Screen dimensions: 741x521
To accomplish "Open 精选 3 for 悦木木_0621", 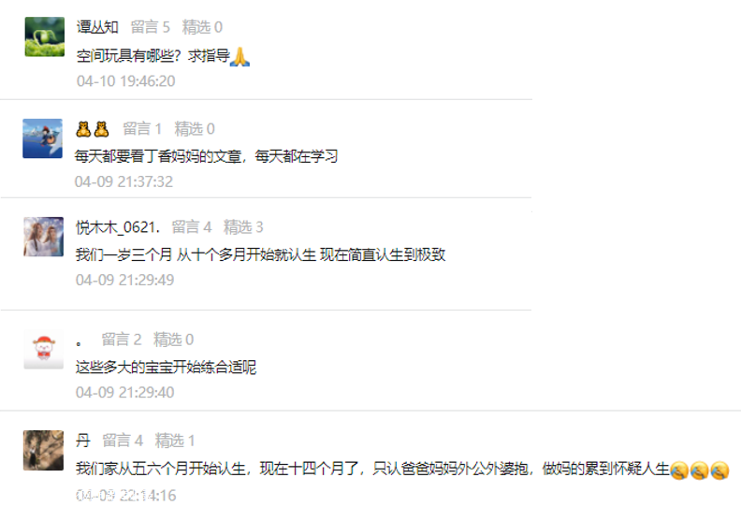I will click(x=243, y=227).
